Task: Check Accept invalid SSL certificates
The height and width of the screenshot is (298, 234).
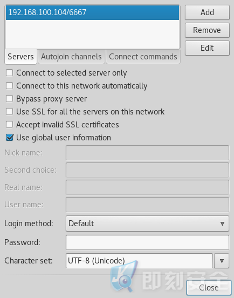Action: (10, 125)
